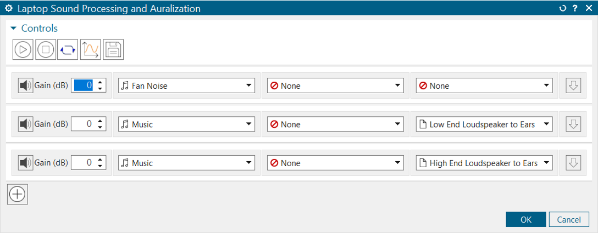The height and width of the screenshot is (233, 598).
Task: Increase gain on the Fan Noise row
Action: pos(100,82)
